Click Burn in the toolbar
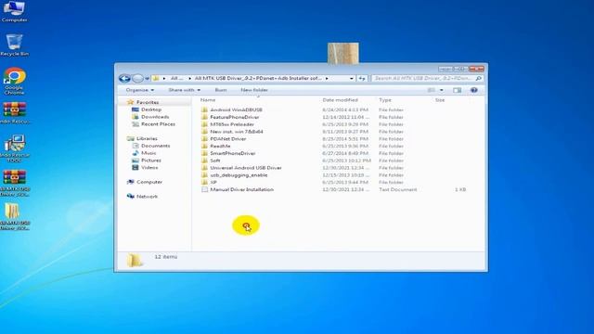 (x=221, y=90)
